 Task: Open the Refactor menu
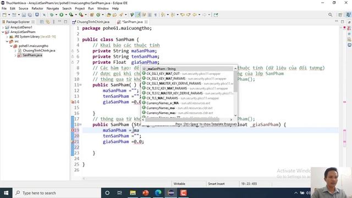[x=37, y=9]
